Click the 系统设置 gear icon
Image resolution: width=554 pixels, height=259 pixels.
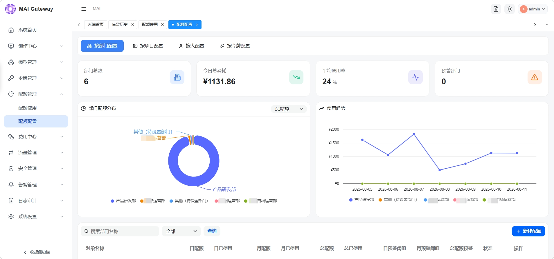[x=11, y=216]
